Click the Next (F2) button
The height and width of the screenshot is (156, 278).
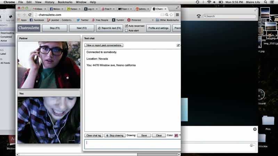pyautogui.click(x=82, y=28)
